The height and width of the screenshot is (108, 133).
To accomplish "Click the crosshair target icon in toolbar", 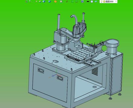I will point(67,1).
